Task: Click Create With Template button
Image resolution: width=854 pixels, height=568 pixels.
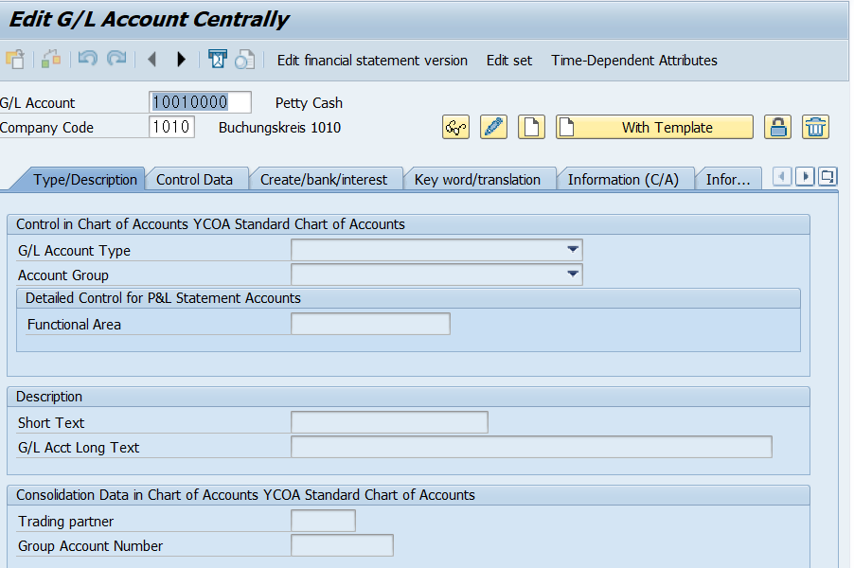Action: (654, 128)
